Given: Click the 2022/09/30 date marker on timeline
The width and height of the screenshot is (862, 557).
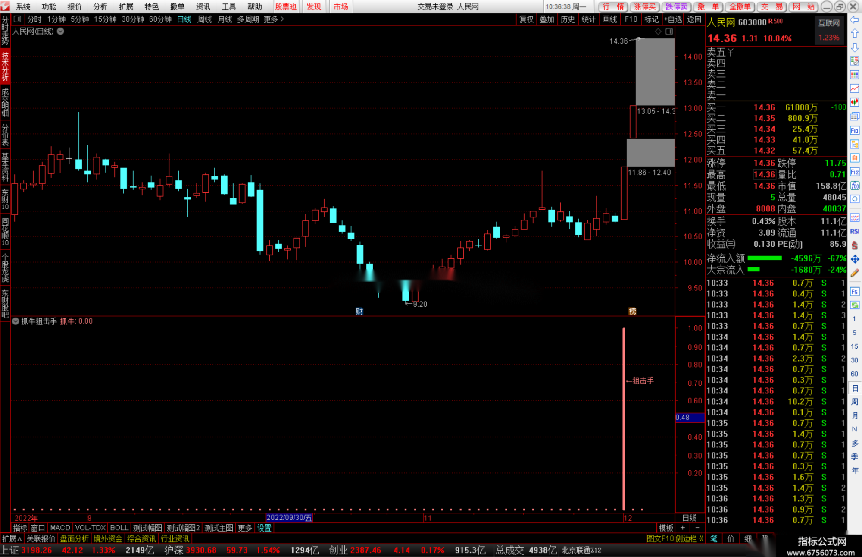Looking at the screenshot, I should pyautogui.click(x=289, y=518).
